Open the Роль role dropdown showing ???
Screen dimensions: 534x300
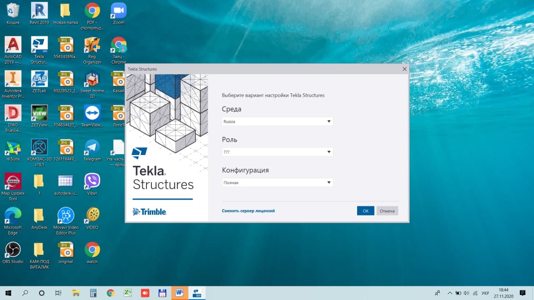click(277, 152)
